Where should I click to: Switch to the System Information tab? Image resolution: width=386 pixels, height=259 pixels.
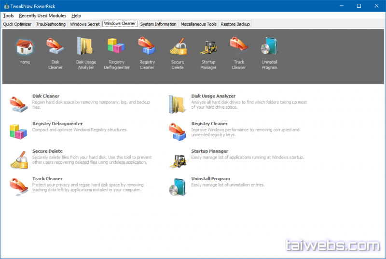pyautogui.click(x=158, y=24)
